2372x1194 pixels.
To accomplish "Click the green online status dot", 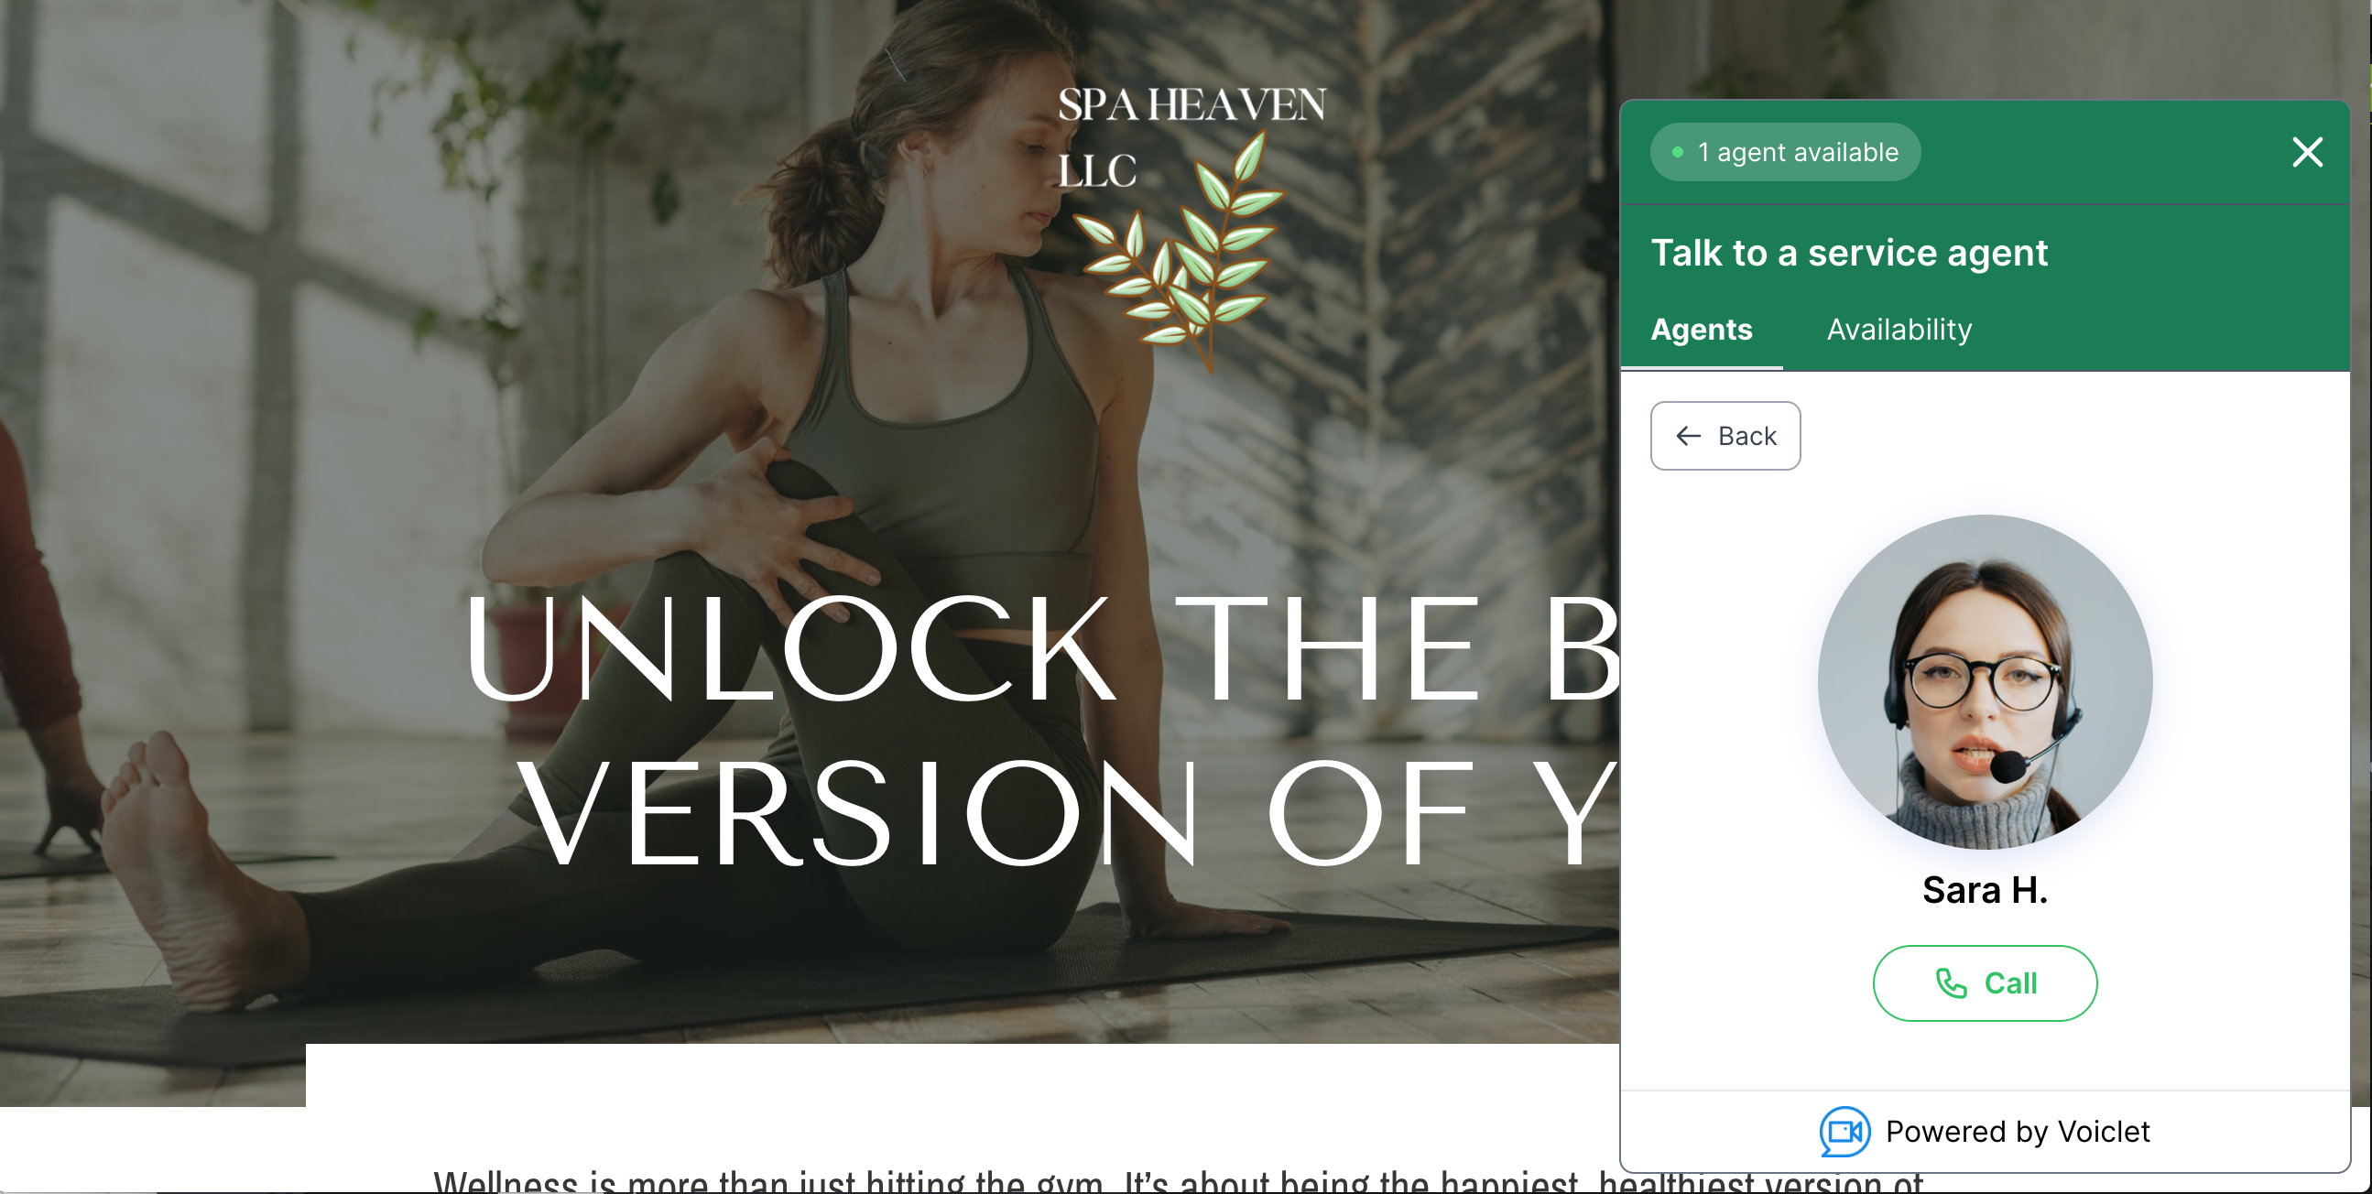I will [x=1677, y=152].
